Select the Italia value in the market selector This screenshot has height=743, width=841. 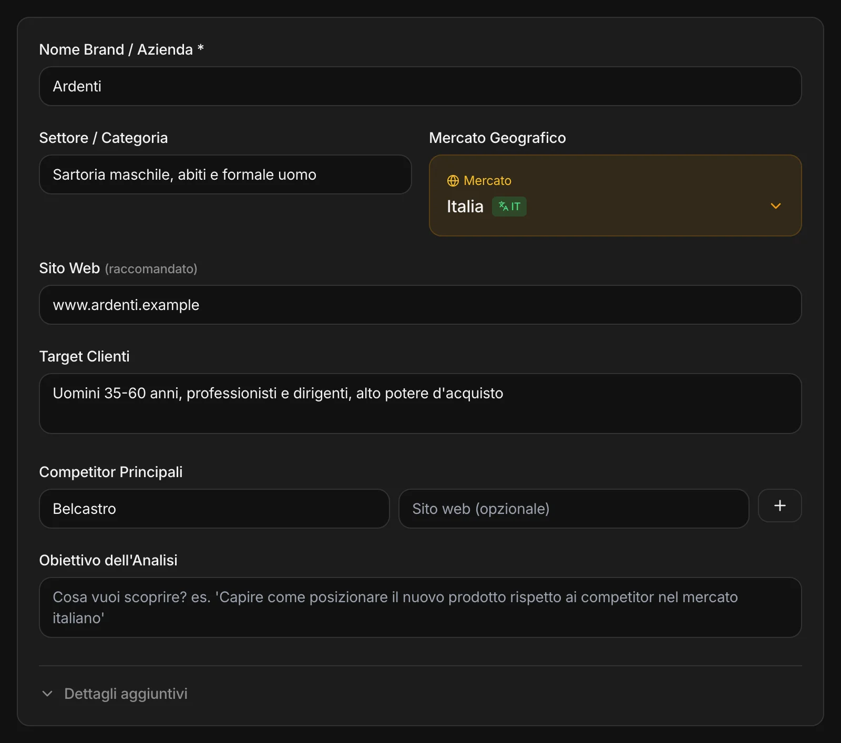click(x=465, y=207)
